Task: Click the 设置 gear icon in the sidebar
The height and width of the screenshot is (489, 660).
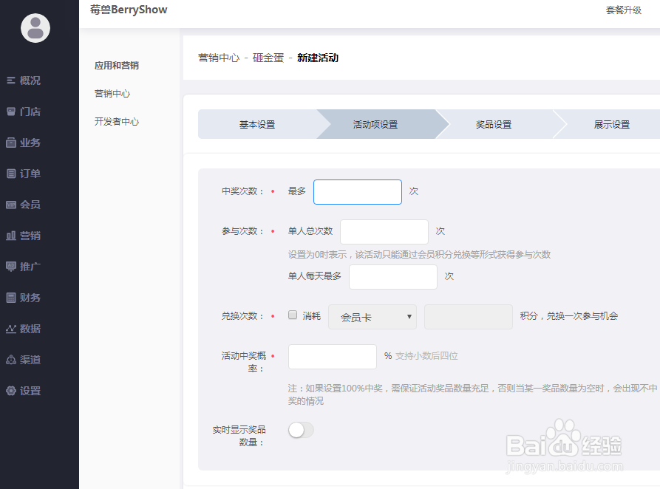Action: click(11, 391)
